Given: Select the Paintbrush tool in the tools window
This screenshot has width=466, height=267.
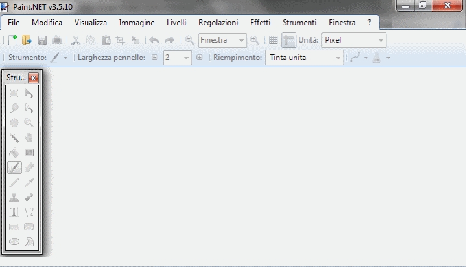Looking at the screenshot, I should (x=14, y=167).
